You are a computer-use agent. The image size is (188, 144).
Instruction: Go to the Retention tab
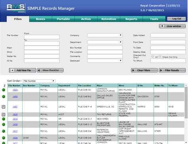click(109, 19)
